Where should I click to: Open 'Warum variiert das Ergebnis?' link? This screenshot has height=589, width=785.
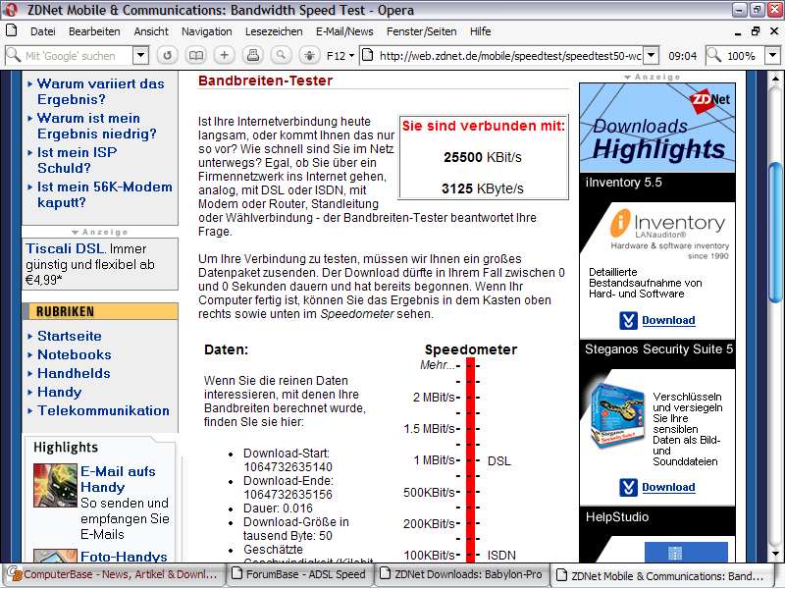[x=101, y=91]
